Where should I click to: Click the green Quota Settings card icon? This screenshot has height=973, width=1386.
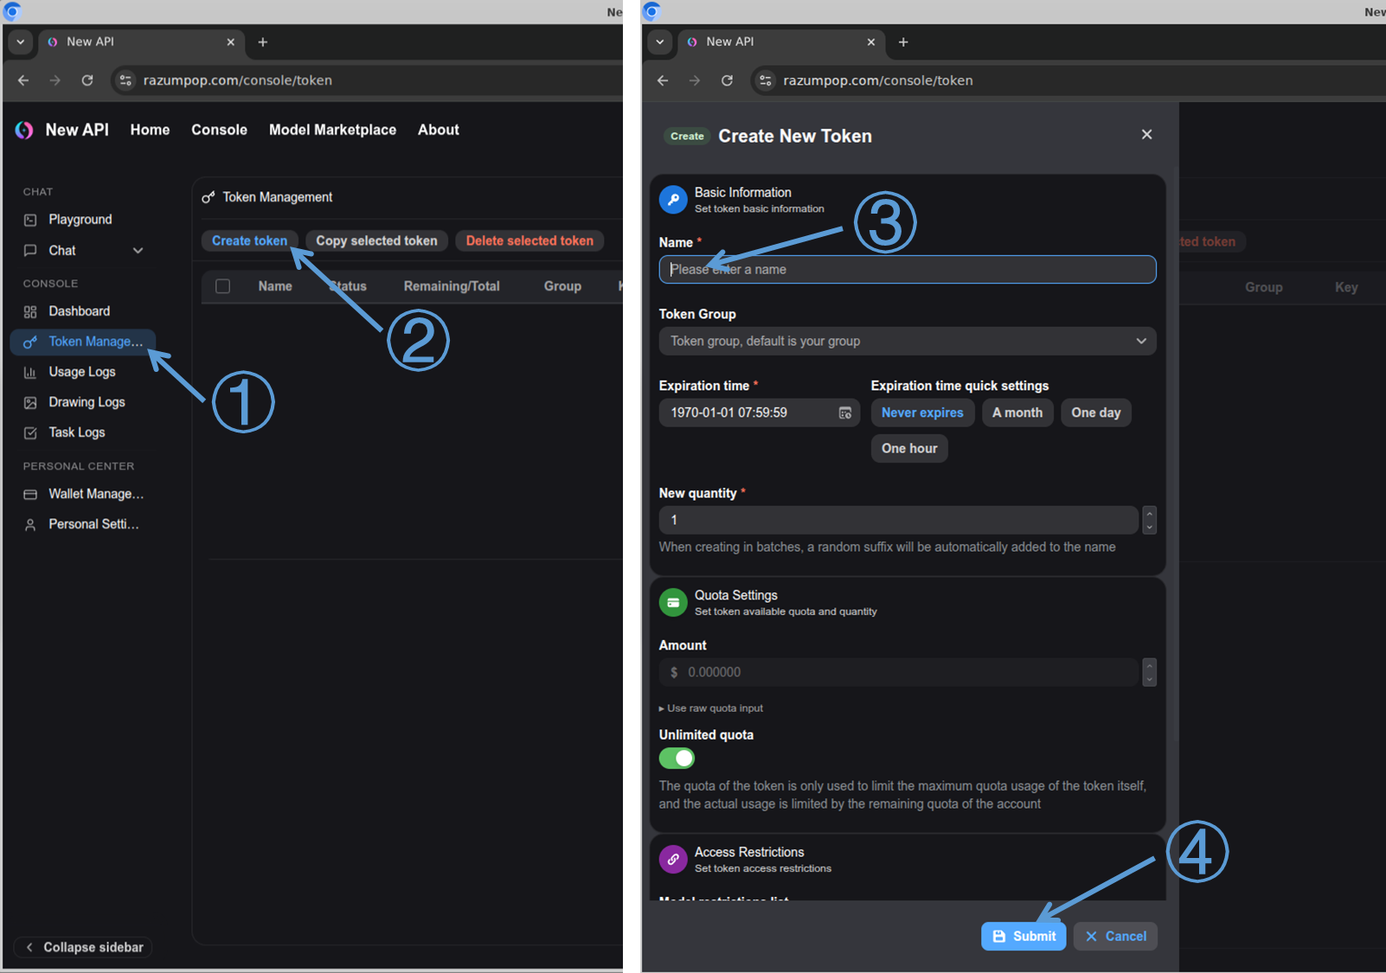click(x=673, y=602)
